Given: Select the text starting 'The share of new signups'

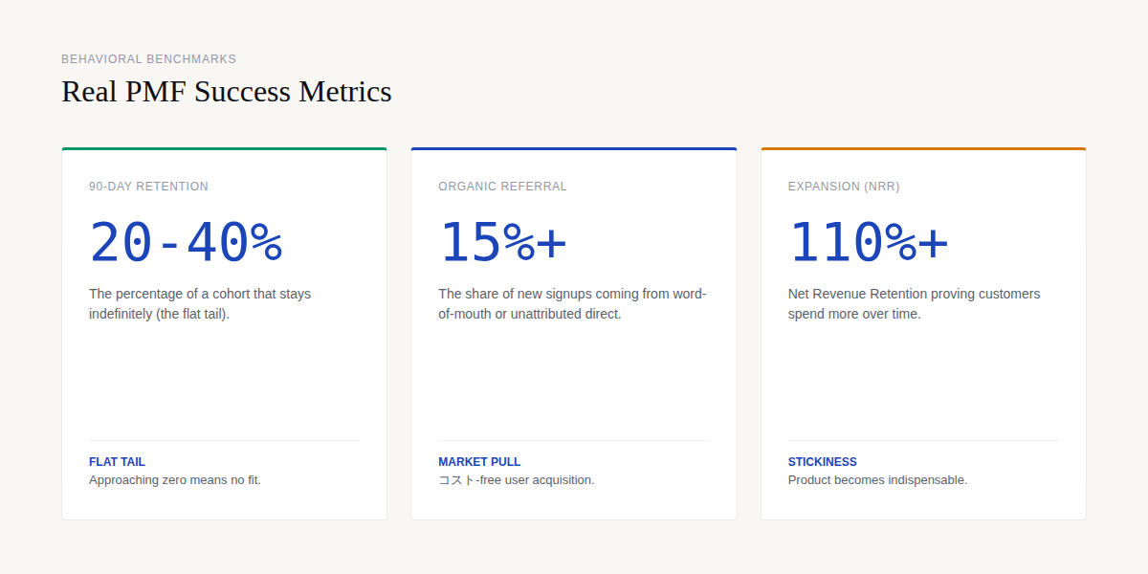Looking at the screenshot, I should pyautogui.click(x=572, y=304).
